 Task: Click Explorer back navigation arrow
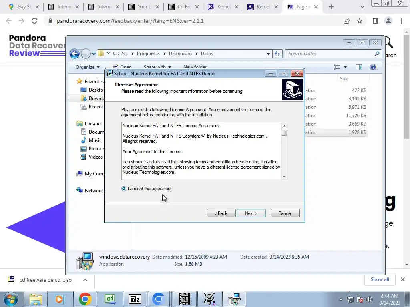(x=74, y=54)
